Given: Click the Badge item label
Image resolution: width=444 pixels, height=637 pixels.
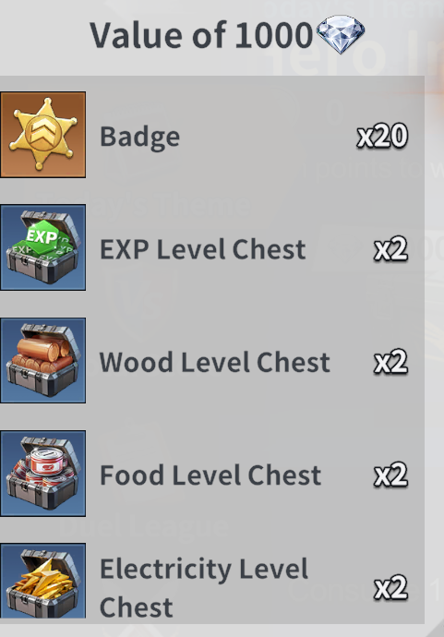Looking at the screenshot, I should [139, 138].
